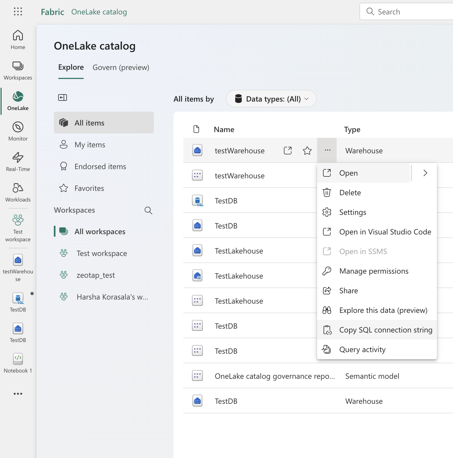
Task: Click the Fabric brand link
Action: coord(52,12)
